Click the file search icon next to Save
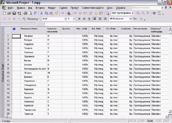Image resolution: width=172 pixels, height=123 pixels. coord(19,13)
